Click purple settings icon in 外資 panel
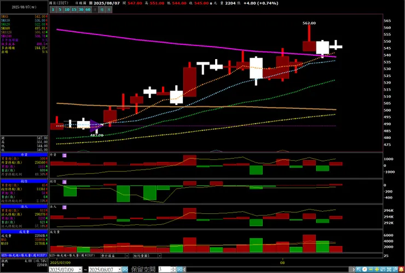 point(65,155)
